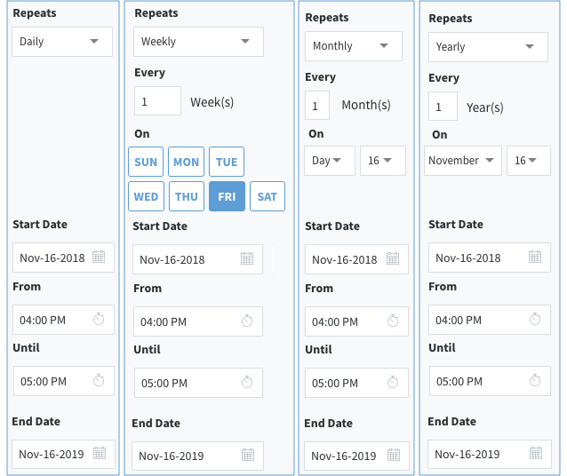The height and width of the screenshot is (476, 567).
Task: Enable the WED day button
Action: tap(146, 196)
